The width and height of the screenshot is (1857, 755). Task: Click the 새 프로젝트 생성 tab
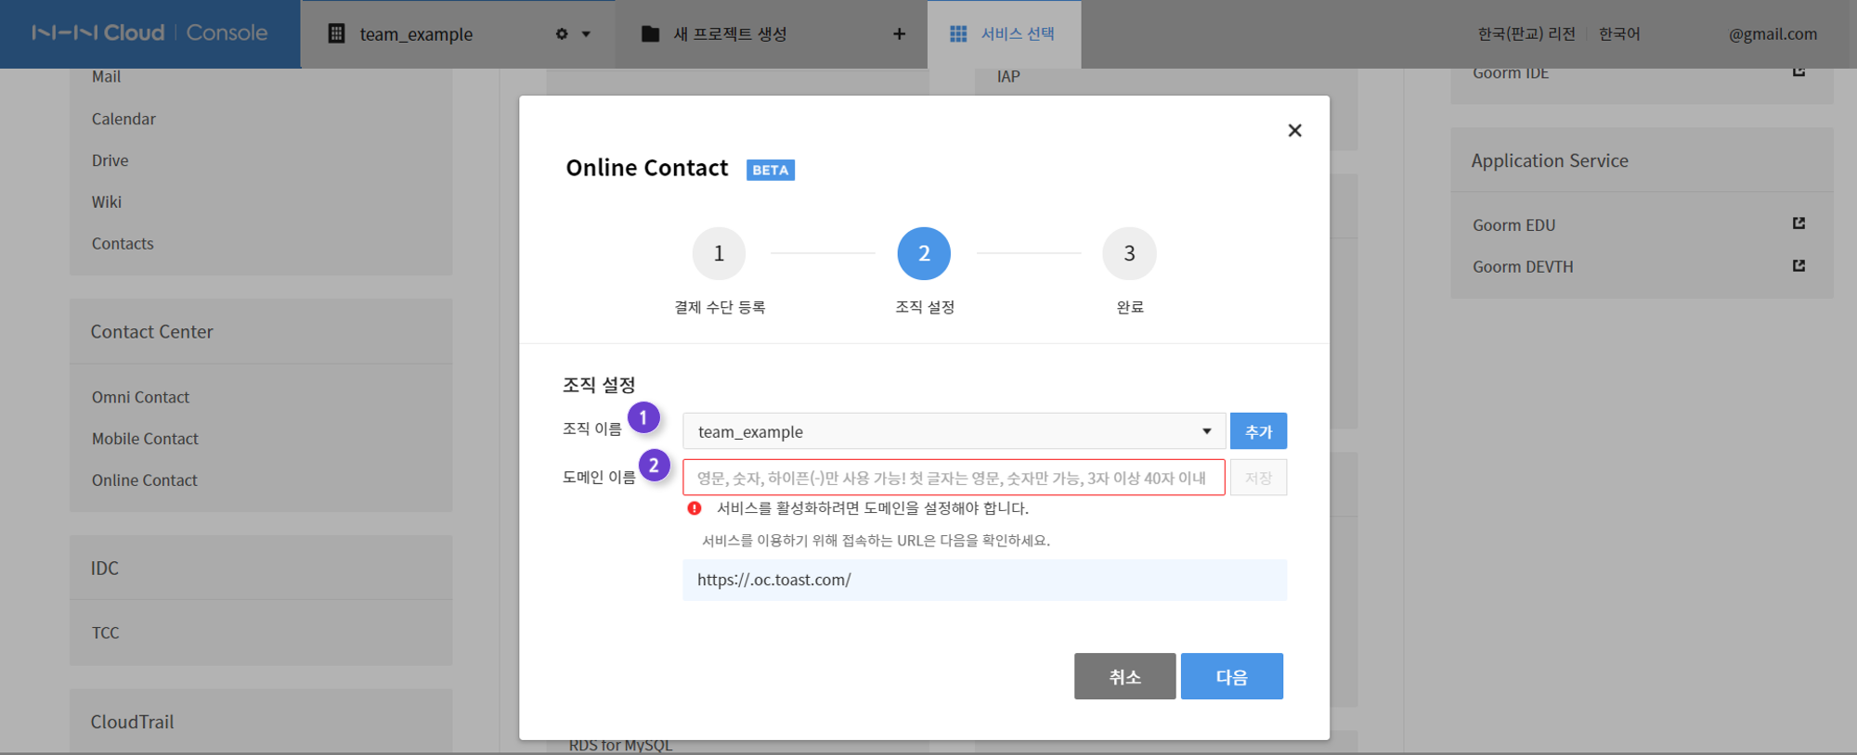tap(771, 34)
